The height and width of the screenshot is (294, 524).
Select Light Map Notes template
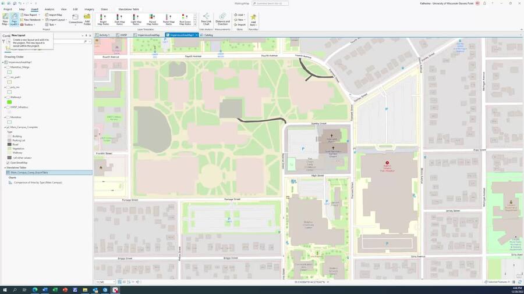136,20
